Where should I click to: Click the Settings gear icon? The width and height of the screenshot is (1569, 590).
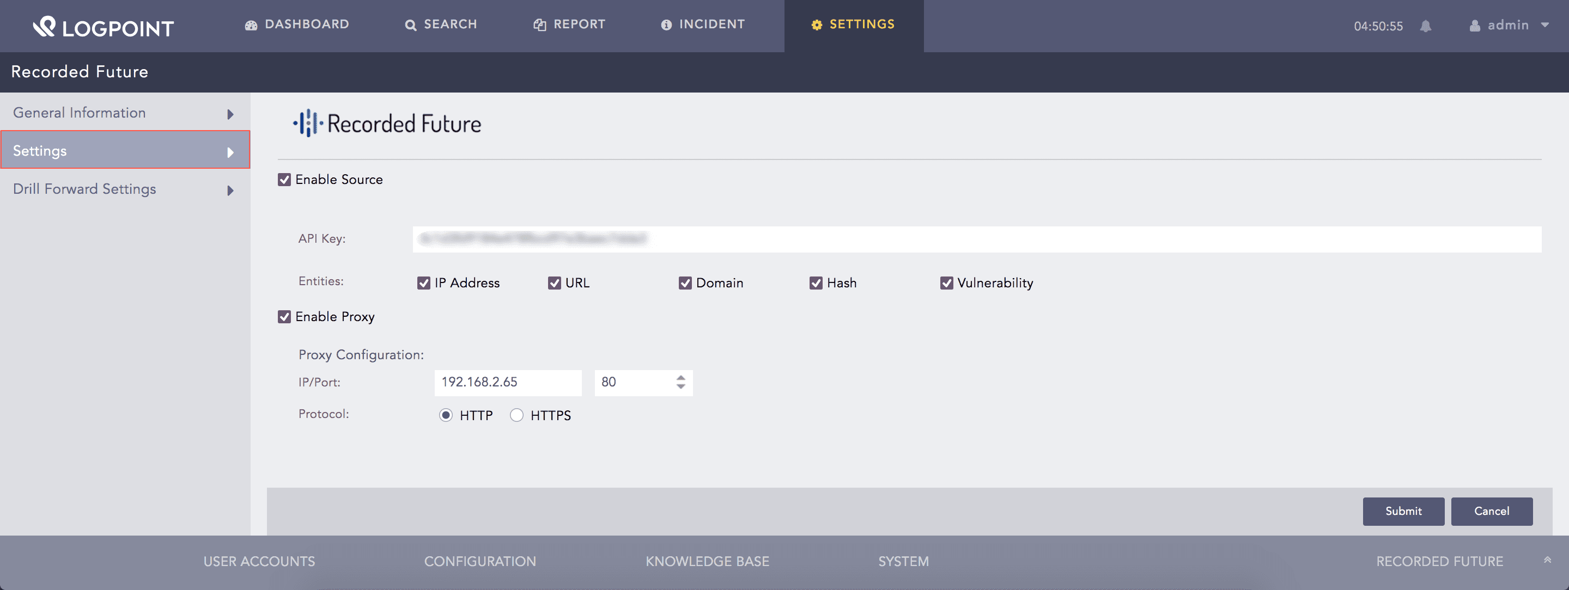click(x=817, y=25)
